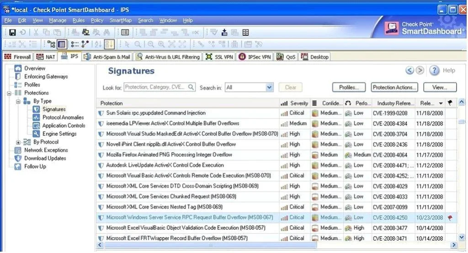
Task: Click the Install Policy download icon
Action: (x=224, y=32)
